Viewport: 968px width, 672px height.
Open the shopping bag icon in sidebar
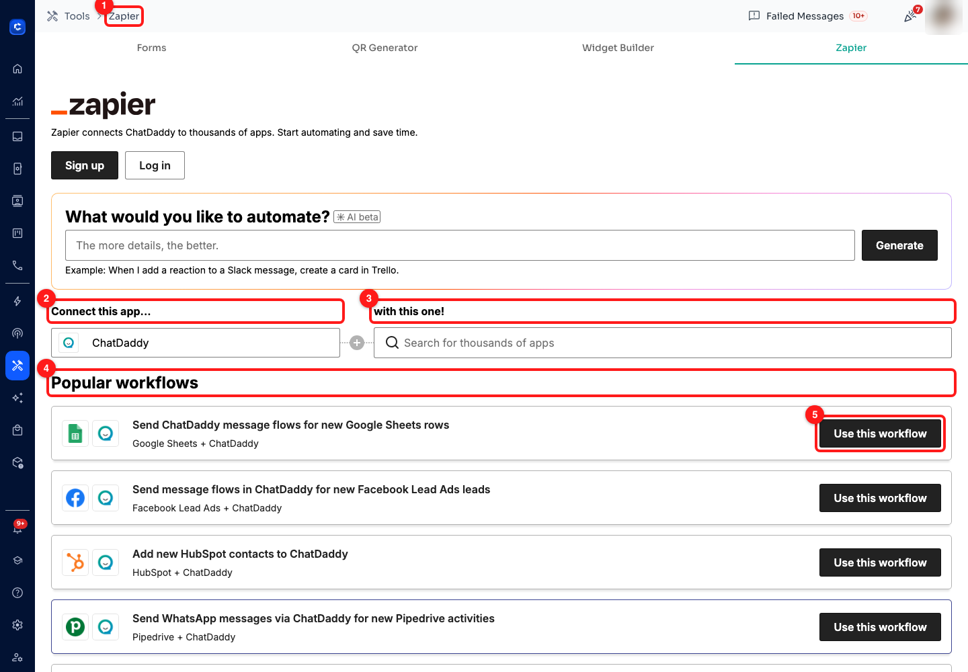pyautogui.click(x=17, y=430)
